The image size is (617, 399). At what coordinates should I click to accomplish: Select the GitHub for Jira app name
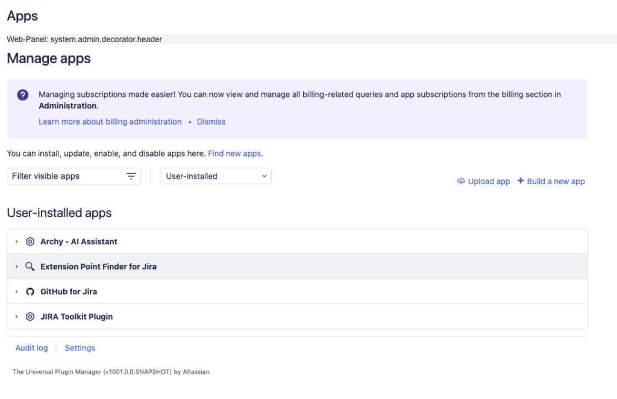point(69,292)
